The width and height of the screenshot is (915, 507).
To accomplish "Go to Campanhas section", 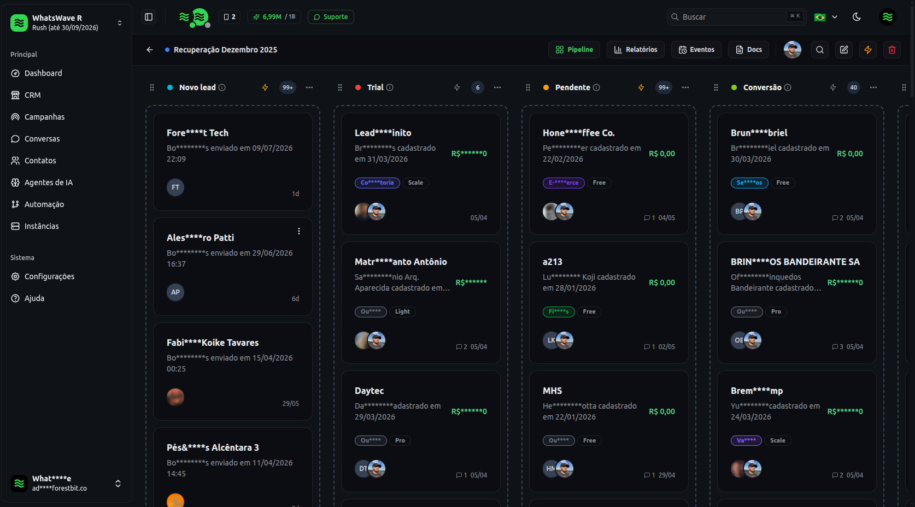I will (x=66, y=117).
